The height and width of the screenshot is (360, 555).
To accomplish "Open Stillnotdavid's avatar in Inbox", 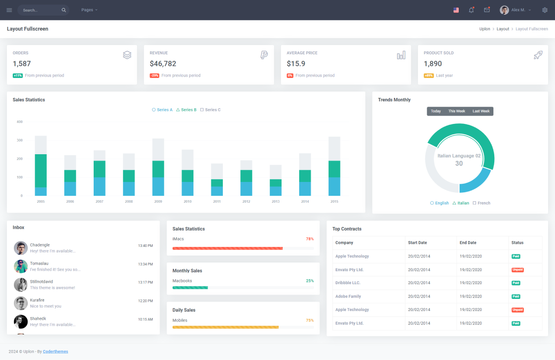I will tap(21, 285).
